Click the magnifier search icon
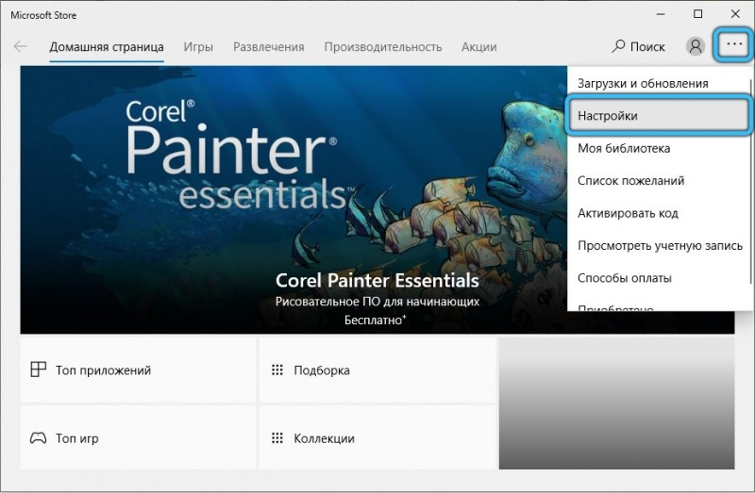Screen dimensions: 755x493 click(x=618, y=46)
